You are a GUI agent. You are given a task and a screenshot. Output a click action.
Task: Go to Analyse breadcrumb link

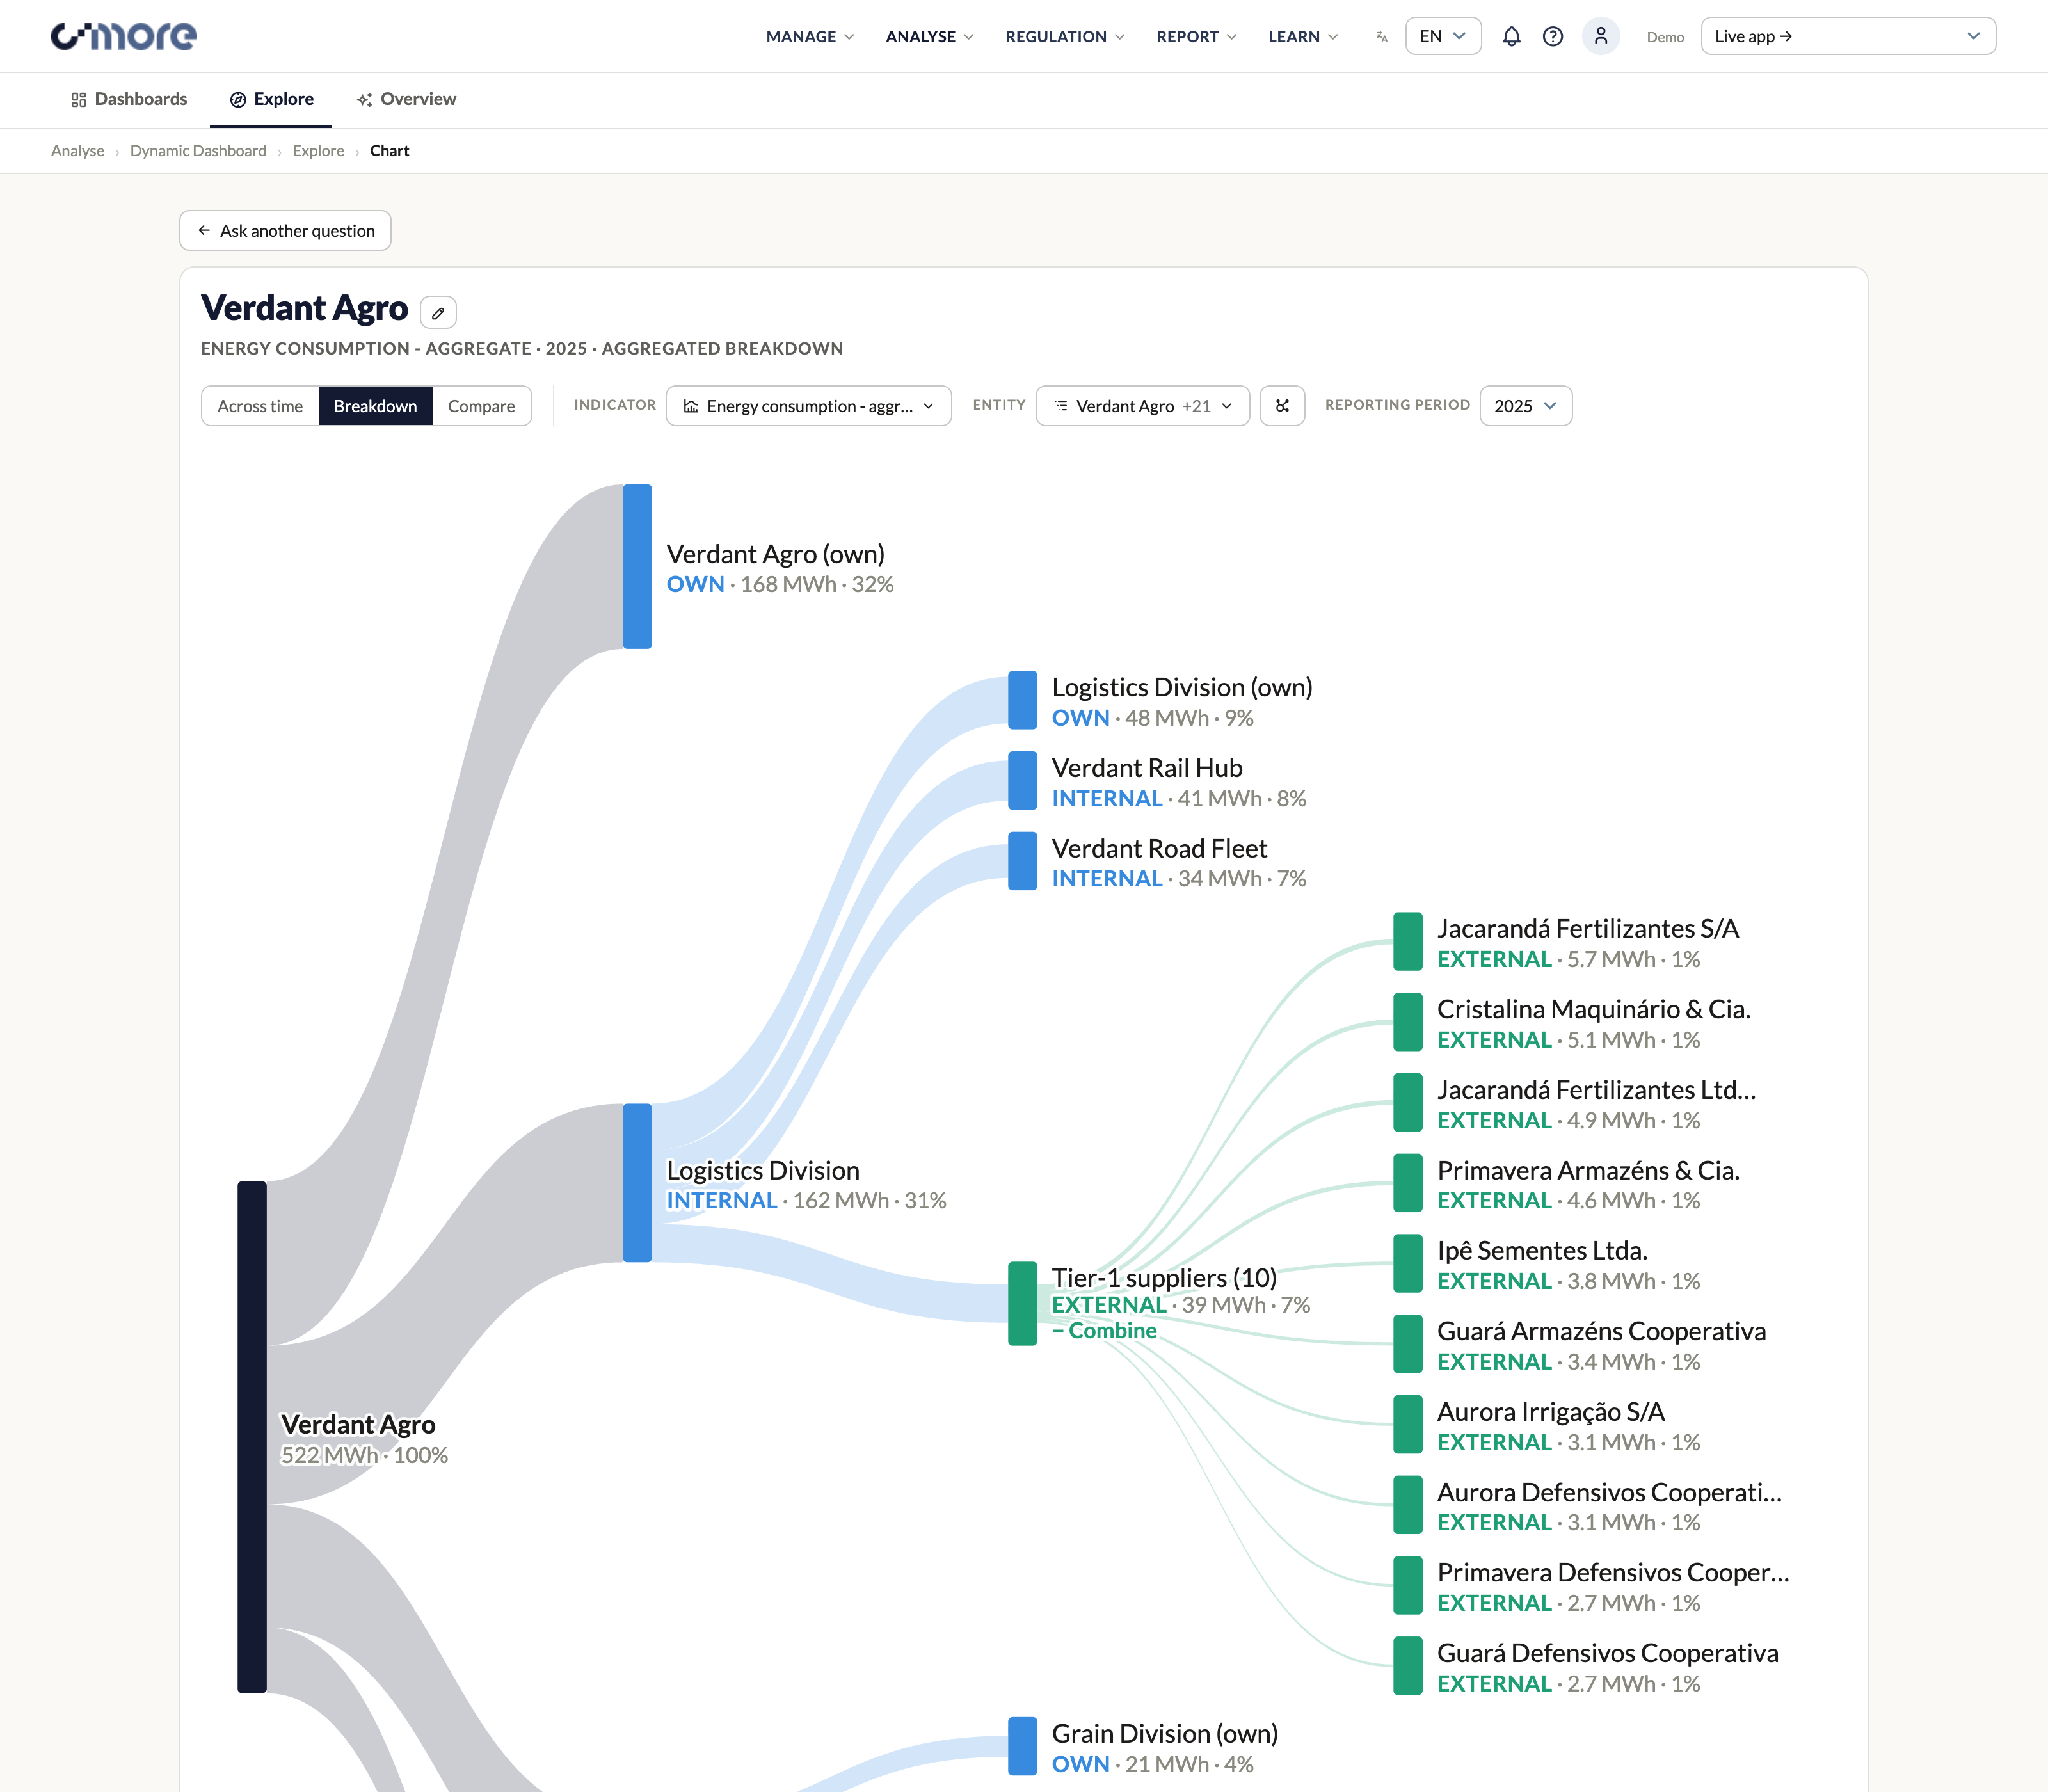(x=78, y=151)
